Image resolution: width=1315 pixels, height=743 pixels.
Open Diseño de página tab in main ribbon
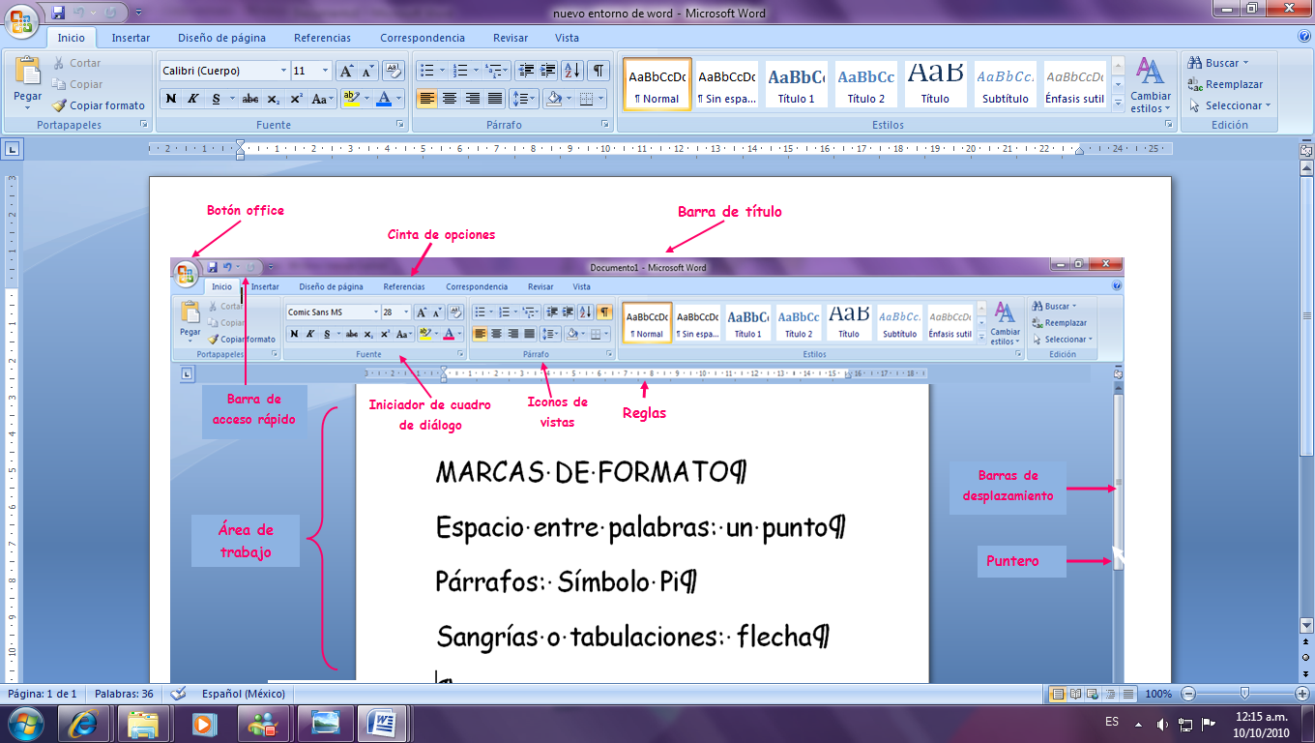click(221, 38)
